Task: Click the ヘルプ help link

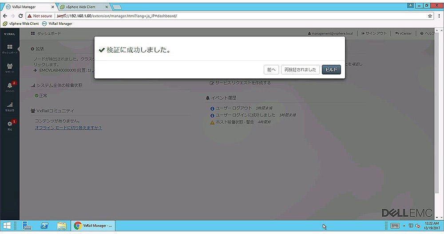Action: point(427,33)
